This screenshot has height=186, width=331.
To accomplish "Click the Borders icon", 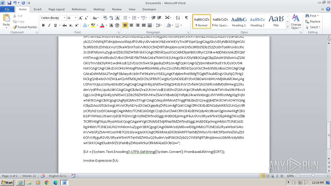I will click(x=177, y=25).
